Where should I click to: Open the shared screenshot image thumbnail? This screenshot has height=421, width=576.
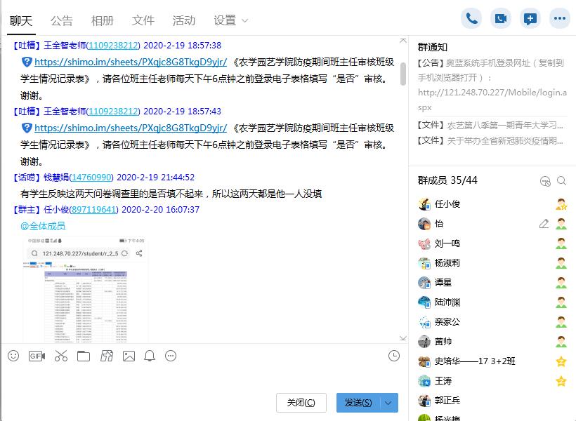(85, 289)
